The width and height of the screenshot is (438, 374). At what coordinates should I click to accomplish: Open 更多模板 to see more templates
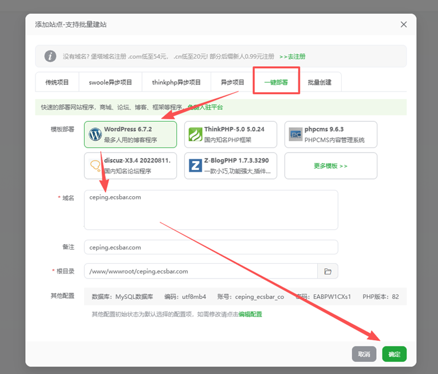330,166
